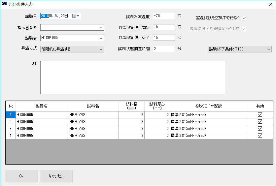Viewport: 276px width, 186px height.
Task: Click the 試料状態調整時間 input field
Action: coord(164,49)
